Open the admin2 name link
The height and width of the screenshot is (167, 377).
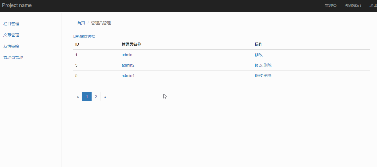[x=128, y=65]
